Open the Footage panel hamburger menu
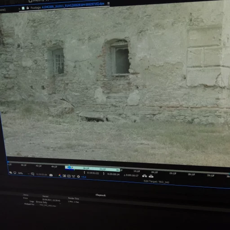Screen dimensions: 230x230 coord(108,3)
